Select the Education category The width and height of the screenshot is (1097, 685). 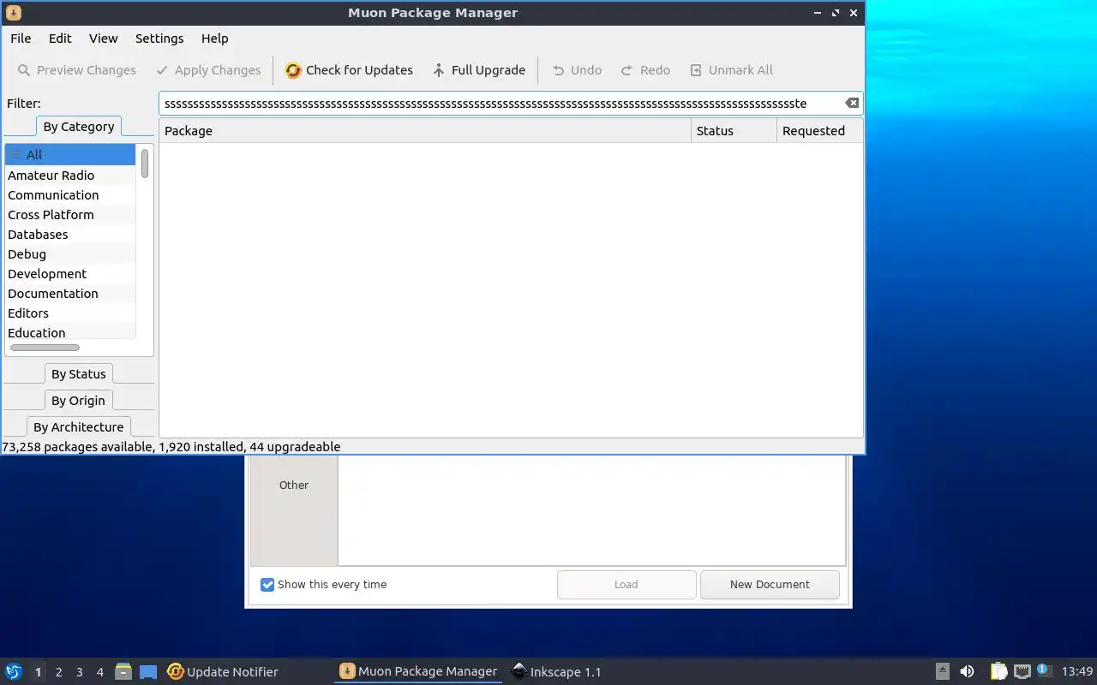coord(70,333)
